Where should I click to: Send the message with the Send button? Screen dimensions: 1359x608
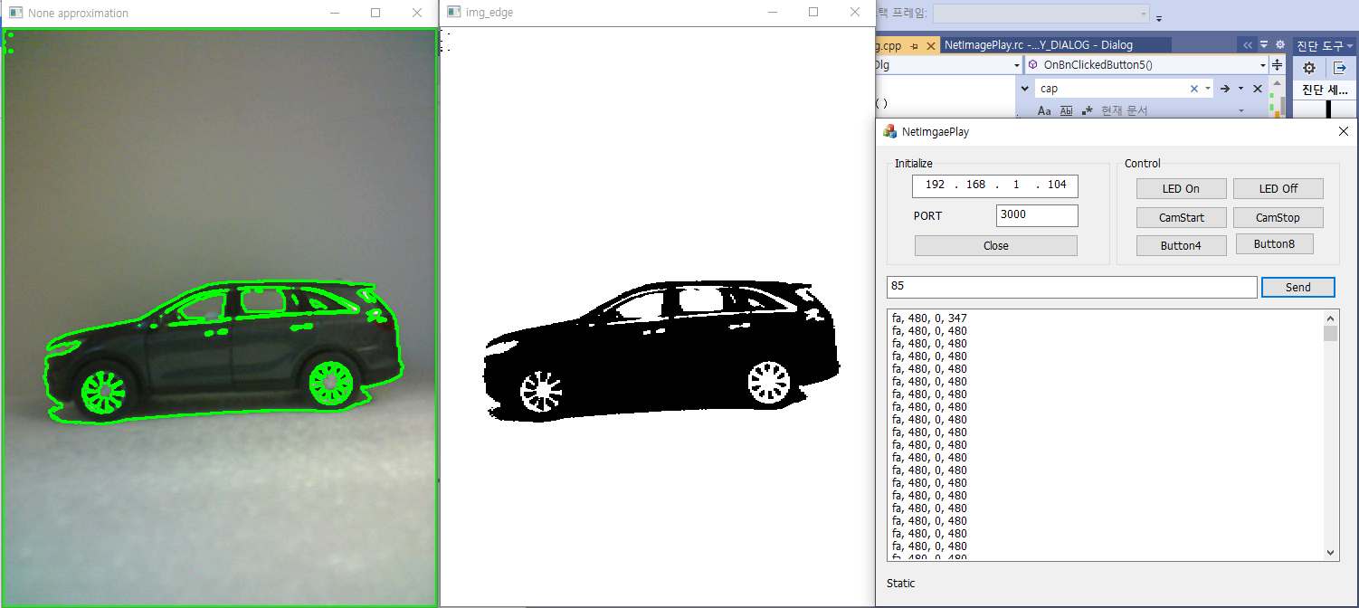tap(1297, 287)
